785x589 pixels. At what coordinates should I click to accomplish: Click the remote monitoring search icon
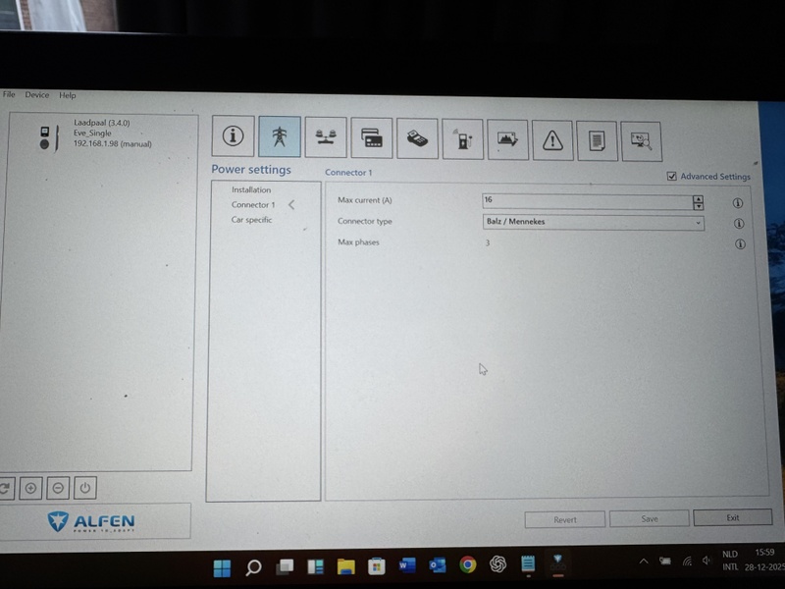[x=641, y=137]
